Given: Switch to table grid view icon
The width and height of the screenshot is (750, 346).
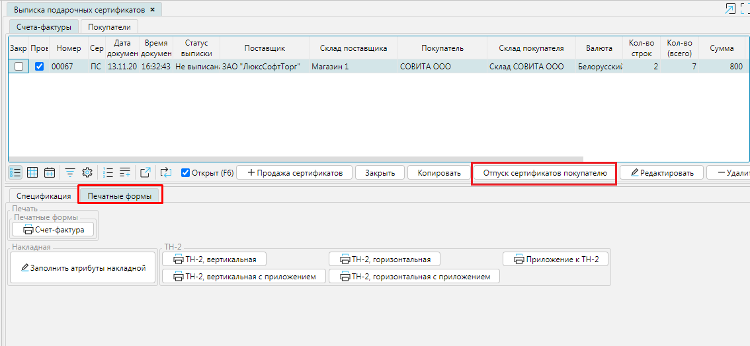Looking at the screenshot, I should point(32,172).
